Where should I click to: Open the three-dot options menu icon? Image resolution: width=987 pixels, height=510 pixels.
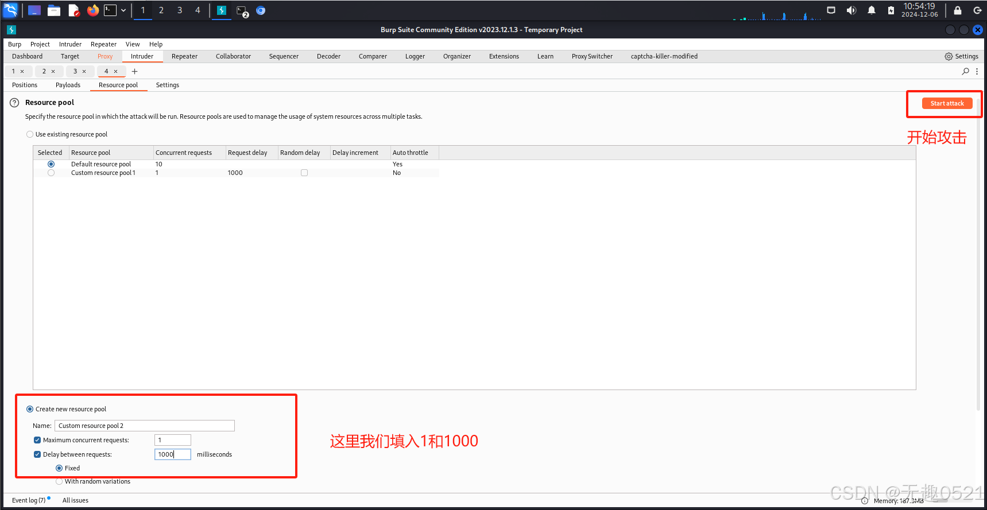coord(977,72)
